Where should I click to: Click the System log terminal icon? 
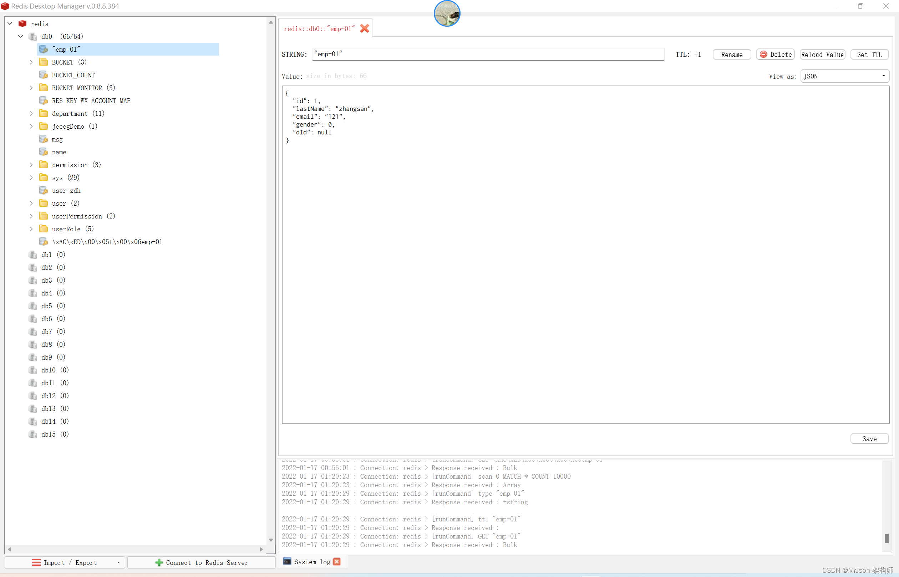coord(287,561)
